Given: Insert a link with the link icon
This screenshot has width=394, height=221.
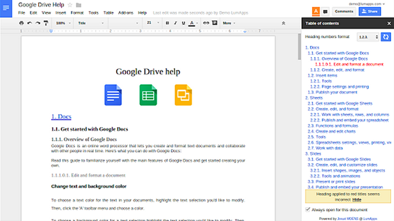Looking at the screenshot, I should pos(206,23).
